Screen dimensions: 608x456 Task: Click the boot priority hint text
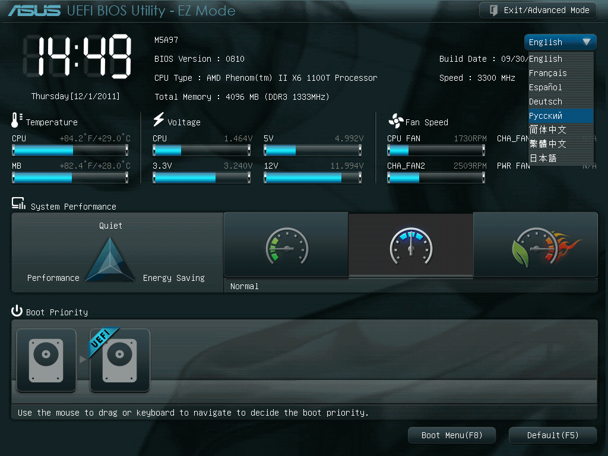[x=193, y=413]
